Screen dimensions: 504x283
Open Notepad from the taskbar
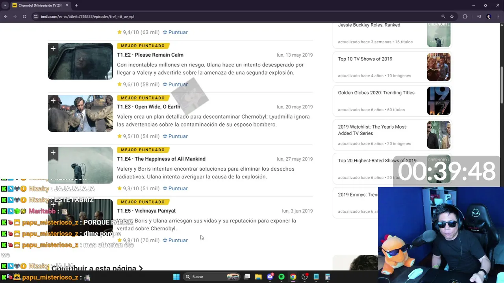pyautogui.click(x=316, y=277)
